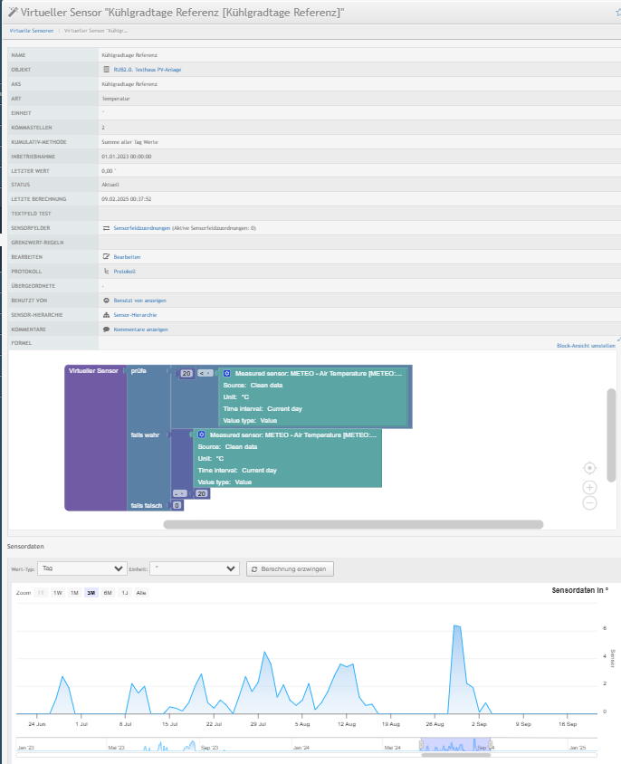Click the prüfe label in the condition block
The width and height of the screenshot is (621, 764).
(139, 371)
